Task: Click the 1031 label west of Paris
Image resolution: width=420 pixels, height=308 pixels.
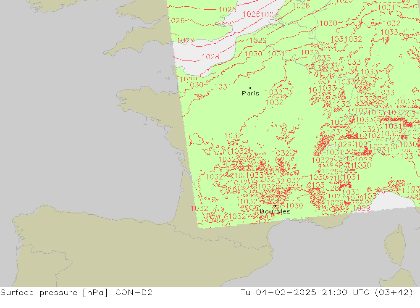Action: [x=223, y=87]
